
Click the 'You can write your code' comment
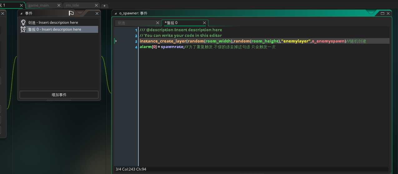[181, 36]
